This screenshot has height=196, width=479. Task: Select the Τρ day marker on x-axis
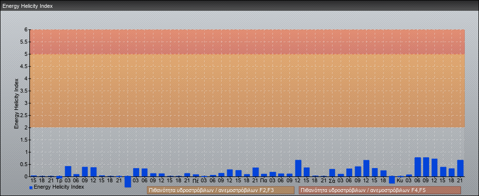[x=59, y=181]
